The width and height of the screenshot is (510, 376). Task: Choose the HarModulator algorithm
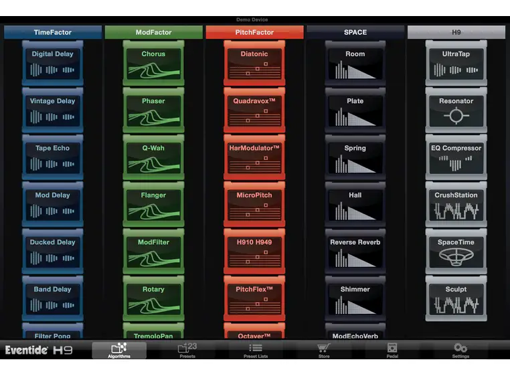[x=254, y=157]
